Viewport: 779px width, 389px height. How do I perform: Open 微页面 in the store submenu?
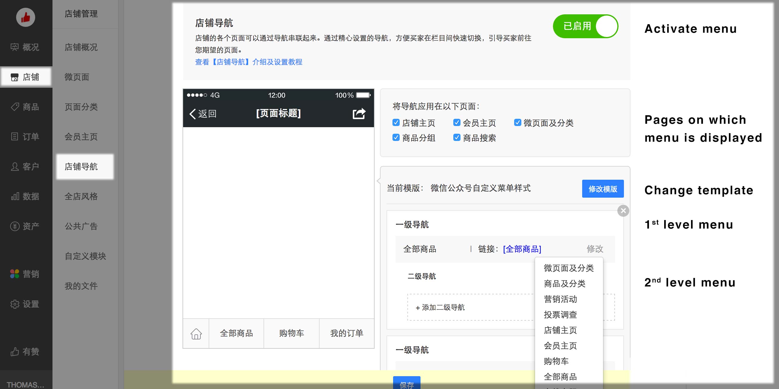77,77
